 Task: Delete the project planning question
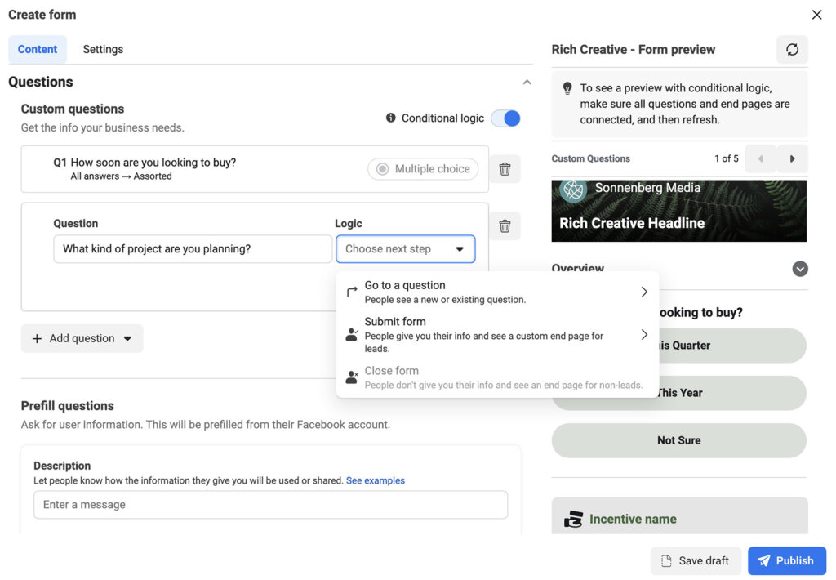(505, 225)
